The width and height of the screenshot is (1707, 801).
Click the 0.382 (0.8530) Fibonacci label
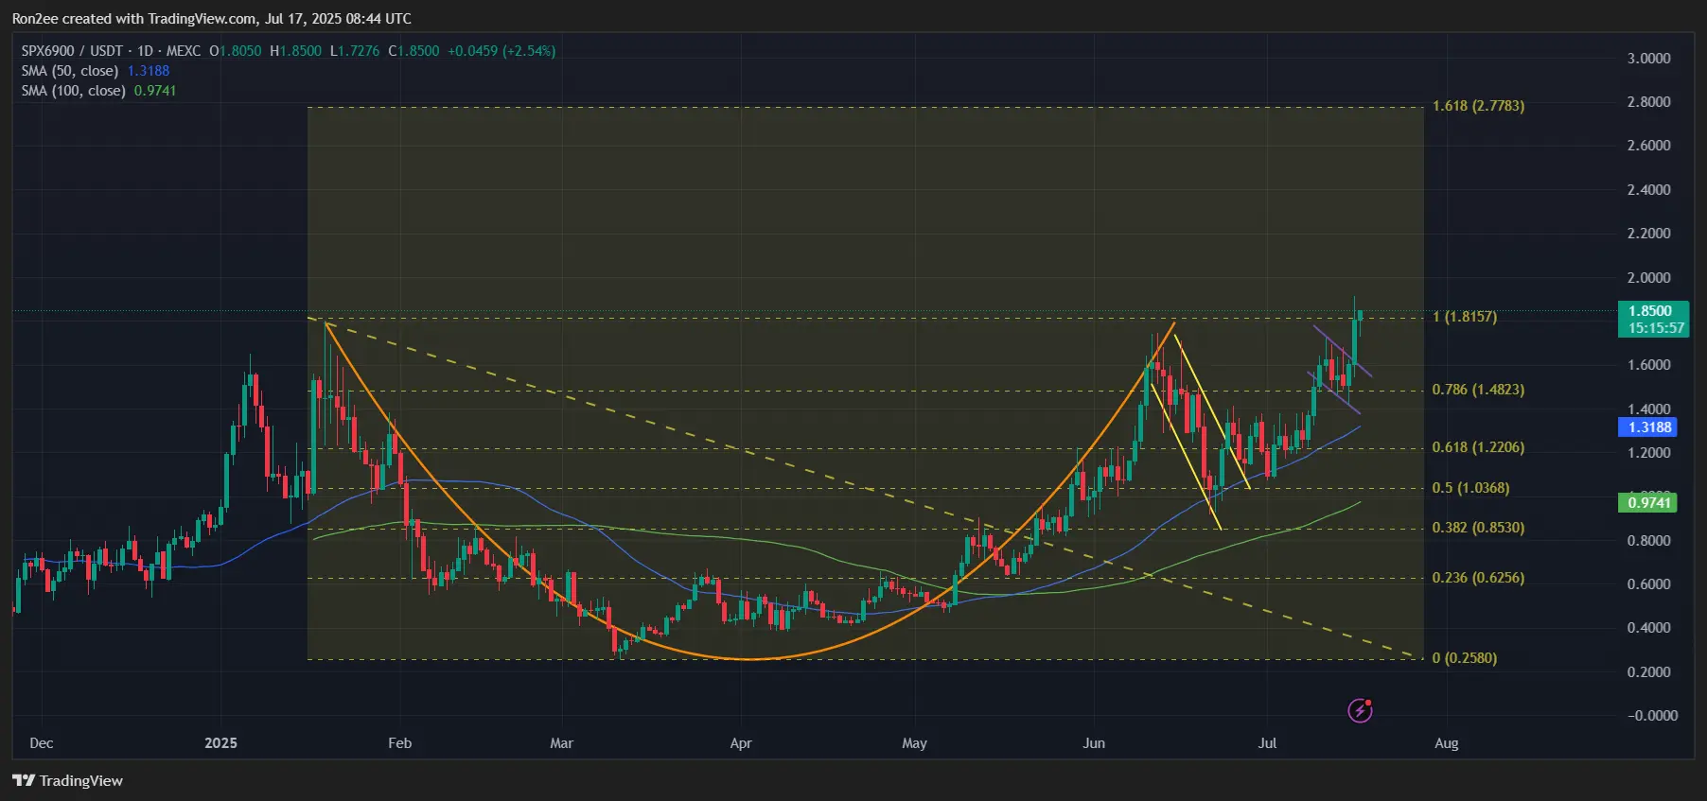point(1478,528)
